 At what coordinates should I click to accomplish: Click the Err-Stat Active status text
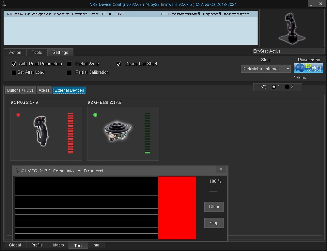(x=267, y=51)
